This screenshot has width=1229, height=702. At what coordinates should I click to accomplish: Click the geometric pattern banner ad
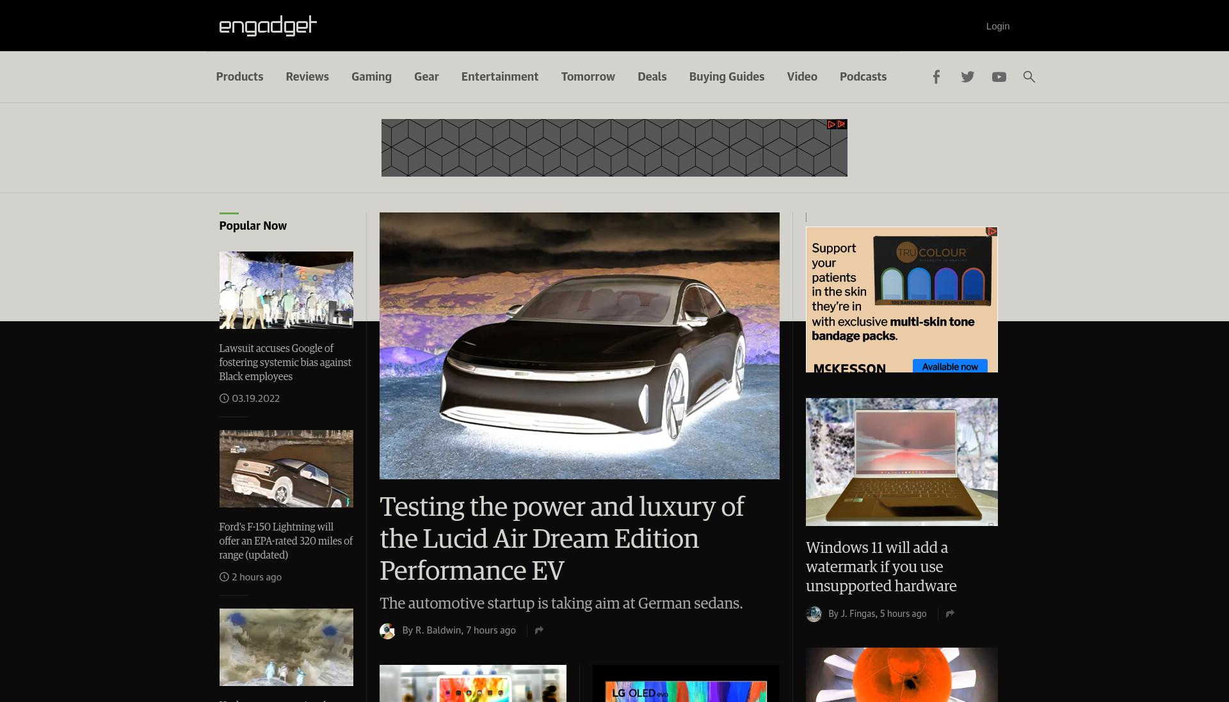click(x=614, y=148)
